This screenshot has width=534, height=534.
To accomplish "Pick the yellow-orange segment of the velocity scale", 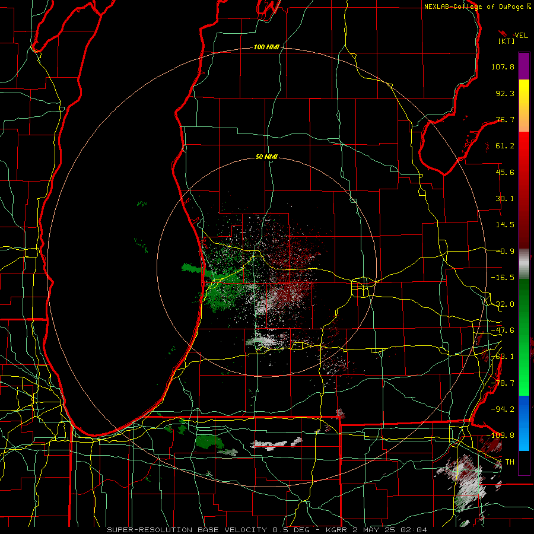I will coord(524,106).
